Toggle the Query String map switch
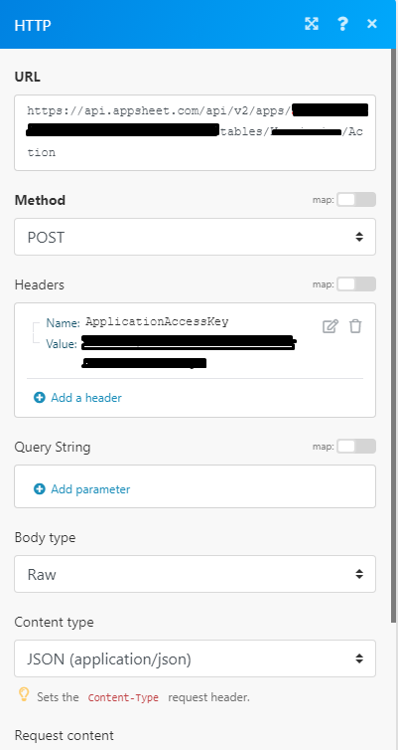Screen dimensions: 398x750 [356, 447]
